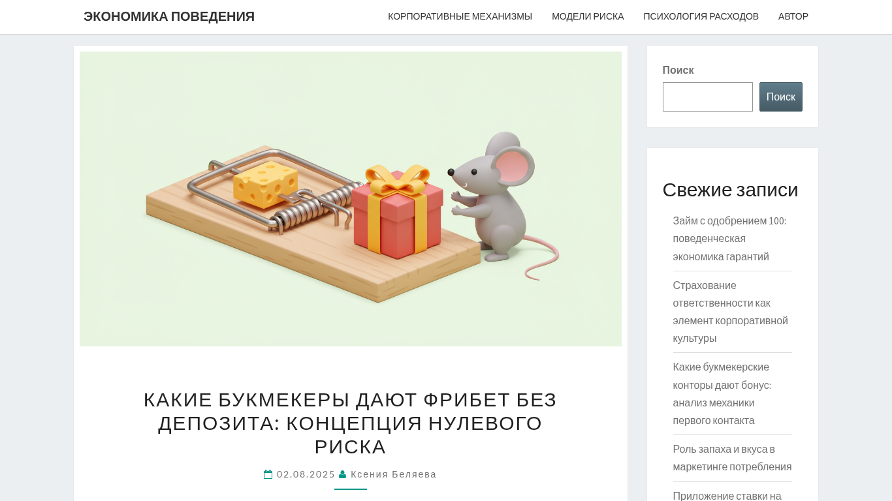Open the post about Займ с одобрением 100
This screenshot has width=892, height=501.
(x=729, y=239)
